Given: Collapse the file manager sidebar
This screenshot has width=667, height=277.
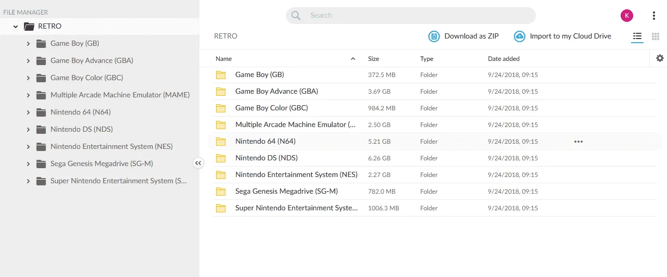Looking at the screenshot, I should 198,163.
